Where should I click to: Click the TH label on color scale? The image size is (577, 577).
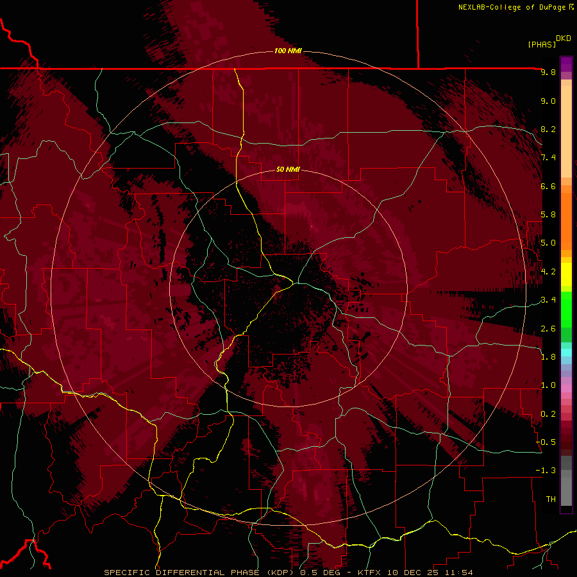pos(551,499)
